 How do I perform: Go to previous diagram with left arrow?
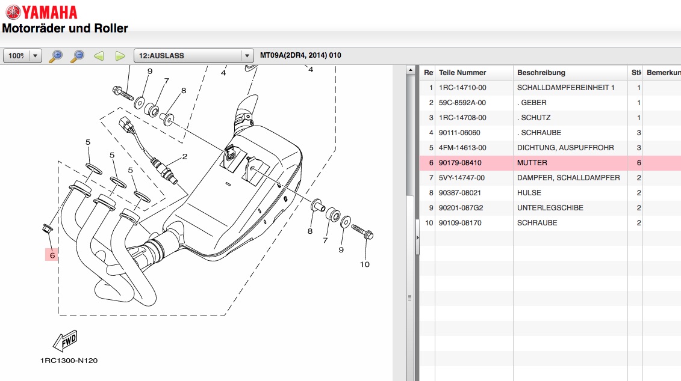click(x=99, y=56)
